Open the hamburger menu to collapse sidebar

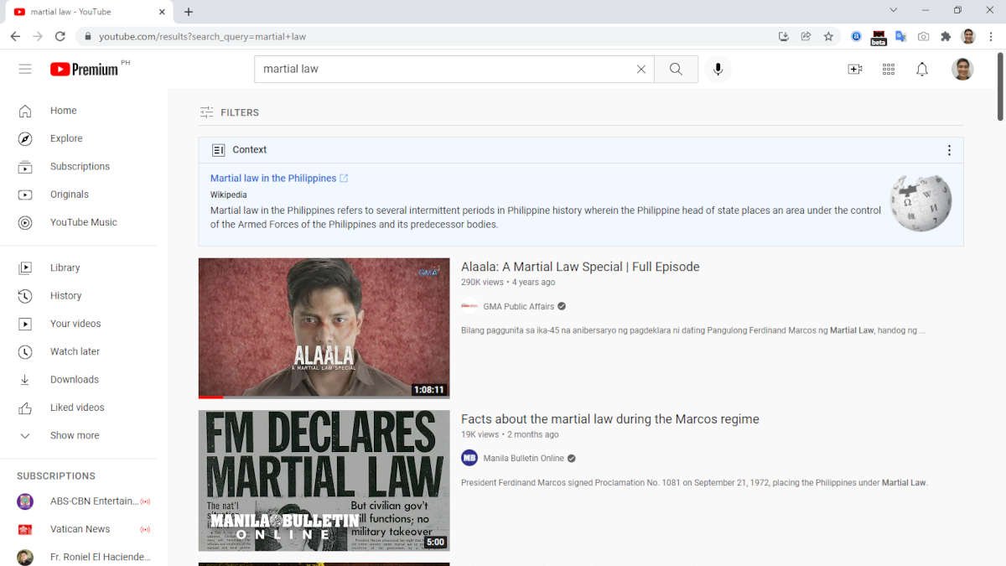click(25, 69)
